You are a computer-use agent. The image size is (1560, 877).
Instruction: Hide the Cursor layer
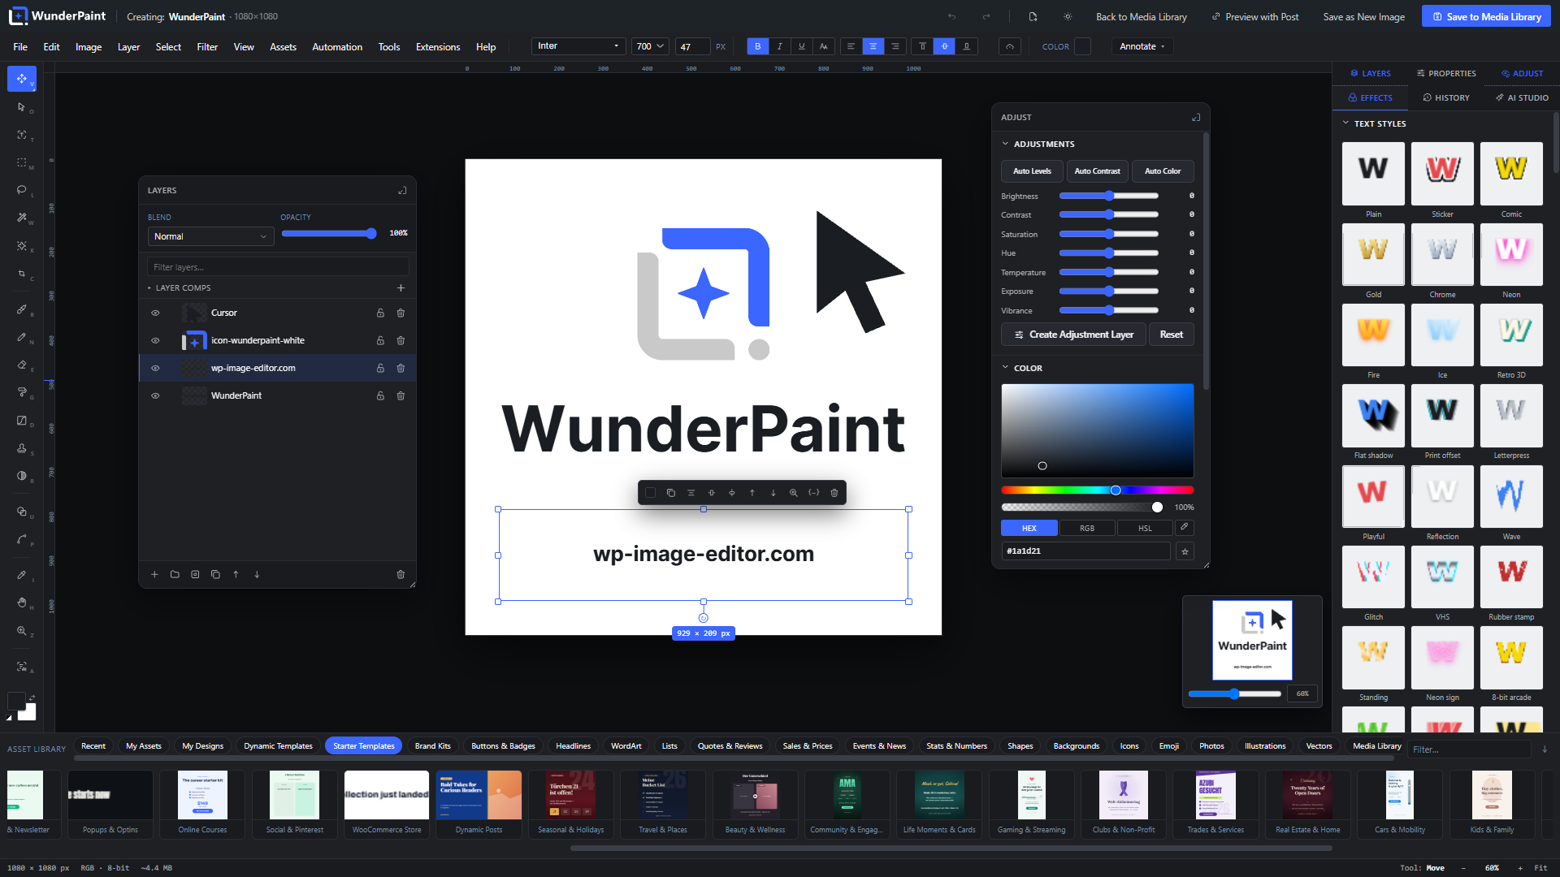pos(155,313)
